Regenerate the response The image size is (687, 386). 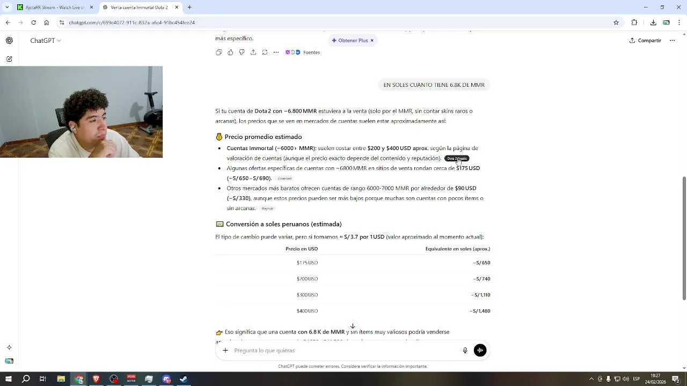[265, 52]
